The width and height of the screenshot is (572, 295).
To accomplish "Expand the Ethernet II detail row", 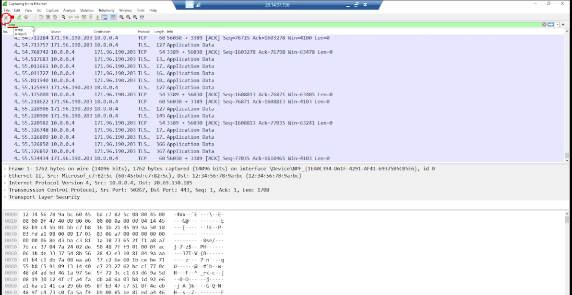I will point(4,175).
